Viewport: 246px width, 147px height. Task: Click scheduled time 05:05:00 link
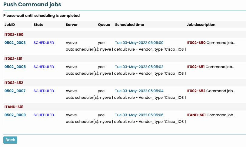(139, 43)
